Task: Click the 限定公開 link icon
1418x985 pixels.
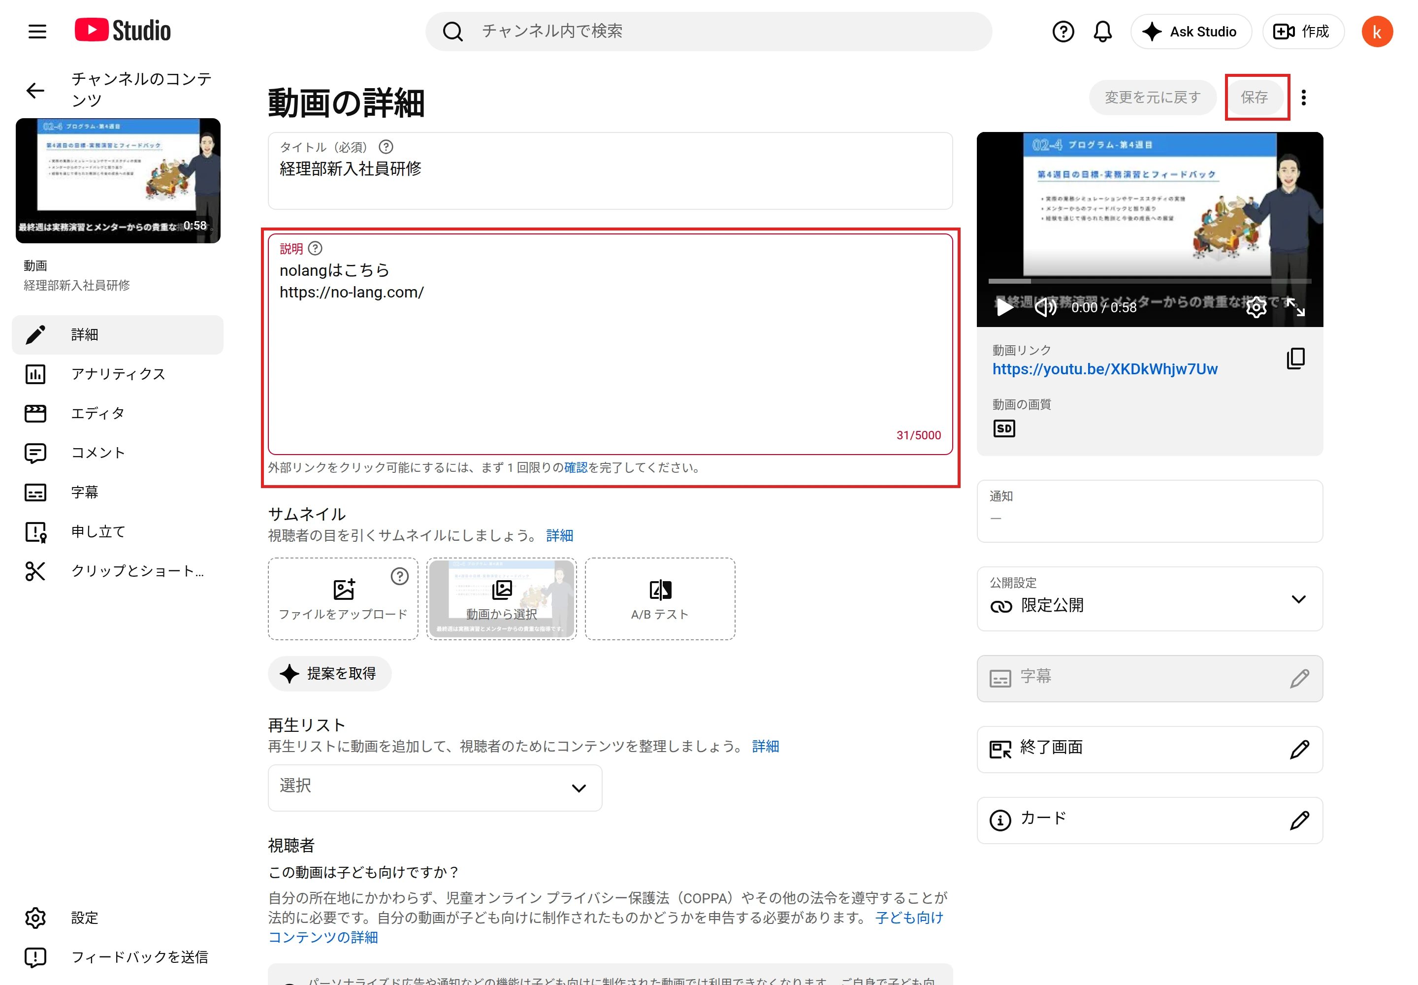Action: [1000, 606]
